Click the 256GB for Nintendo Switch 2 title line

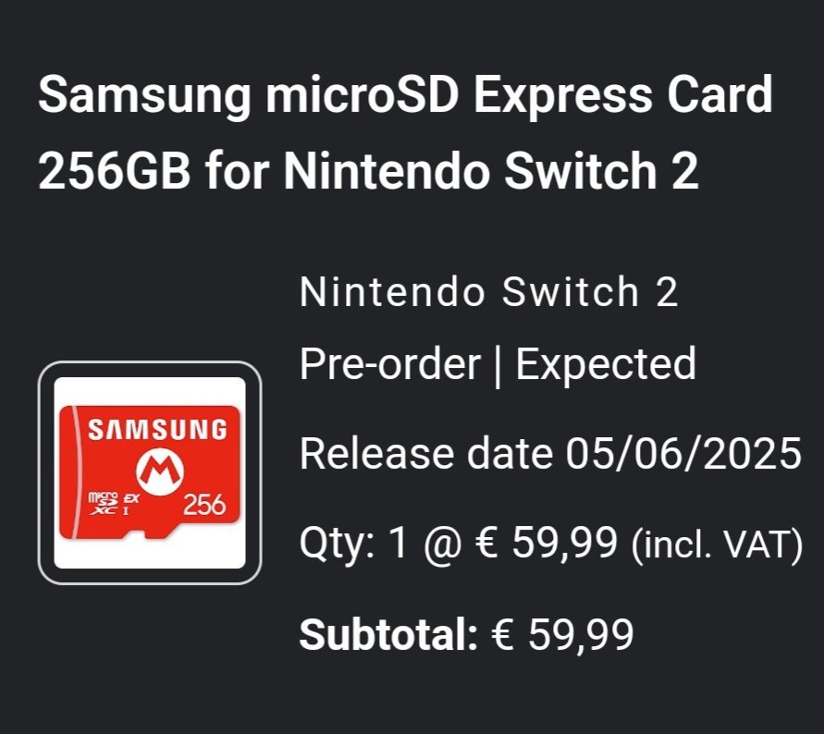[368, 170]
